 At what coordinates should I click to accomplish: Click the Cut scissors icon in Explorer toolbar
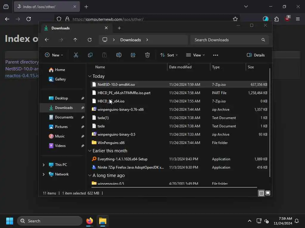[76, 55]
